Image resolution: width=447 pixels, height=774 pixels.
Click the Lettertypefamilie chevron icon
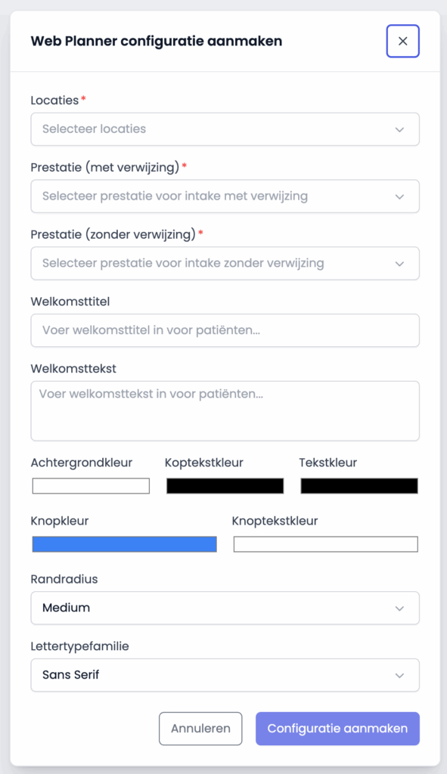(401, 674)
